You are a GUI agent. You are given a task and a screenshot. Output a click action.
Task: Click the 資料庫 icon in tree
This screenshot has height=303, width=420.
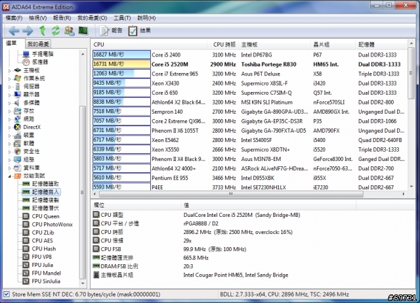click(x=18, y=168)
